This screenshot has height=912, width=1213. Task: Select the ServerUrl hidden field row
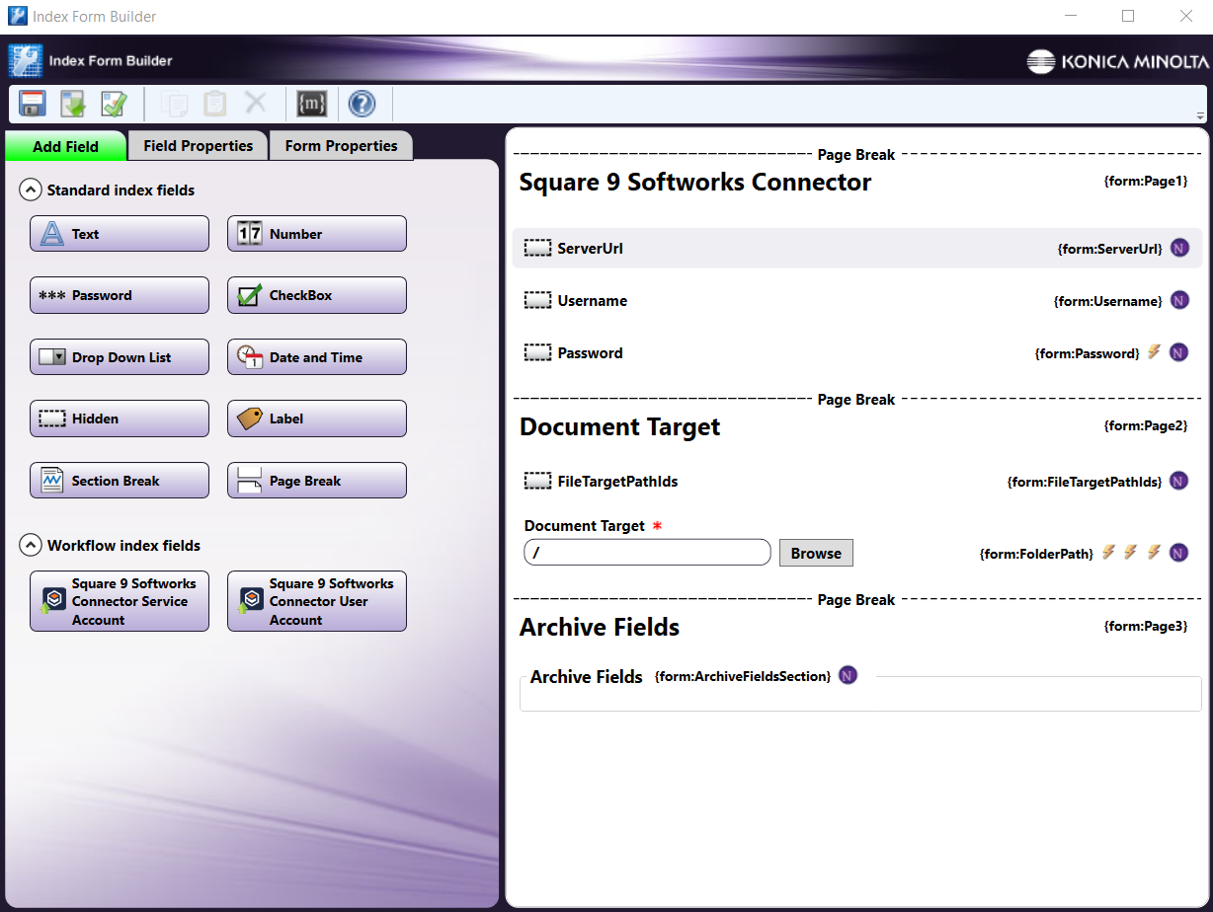[857, 249]
